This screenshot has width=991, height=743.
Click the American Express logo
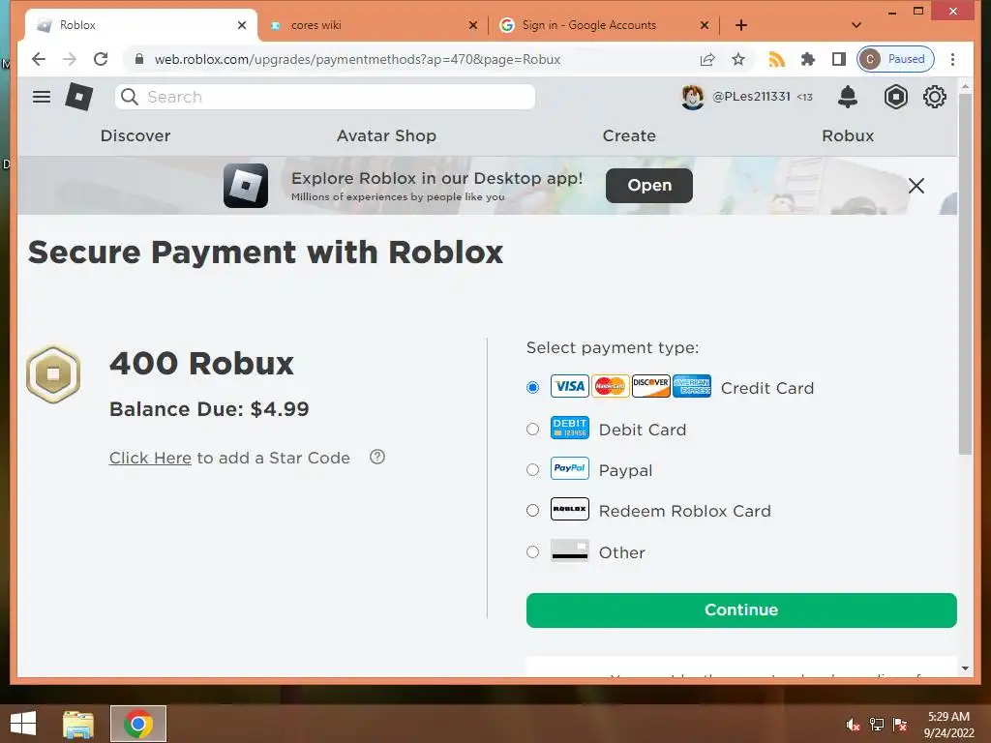[x=692, y=386]
